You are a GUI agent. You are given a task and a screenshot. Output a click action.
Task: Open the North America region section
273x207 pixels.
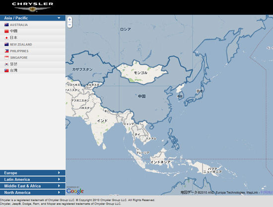click(x=33, y=192)
